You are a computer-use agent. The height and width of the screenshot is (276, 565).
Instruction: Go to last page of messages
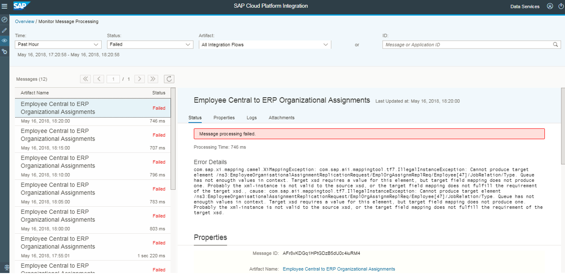(x=153, y=79)
